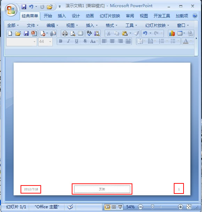The image size is (202, 212).
Task: Switch to the 设计 ribbon tab
Action: point(76,16)
